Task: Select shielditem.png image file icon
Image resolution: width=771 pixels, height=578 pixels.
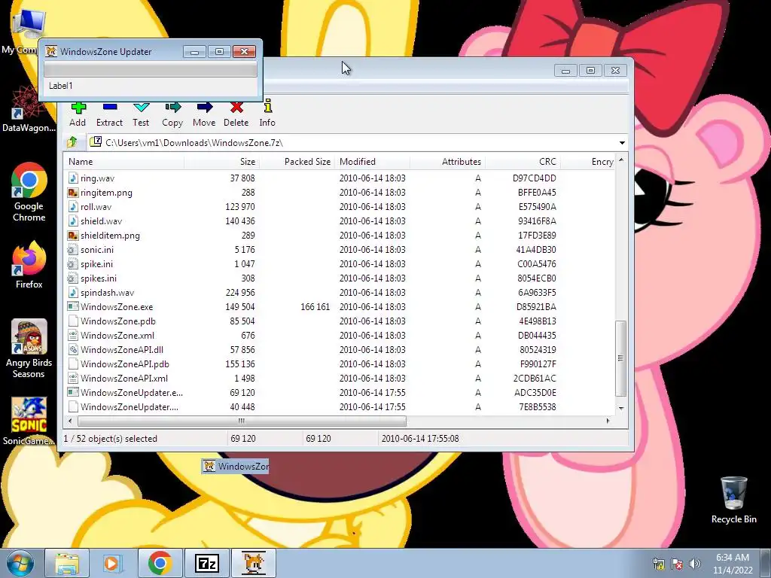Action: [73, 236]
